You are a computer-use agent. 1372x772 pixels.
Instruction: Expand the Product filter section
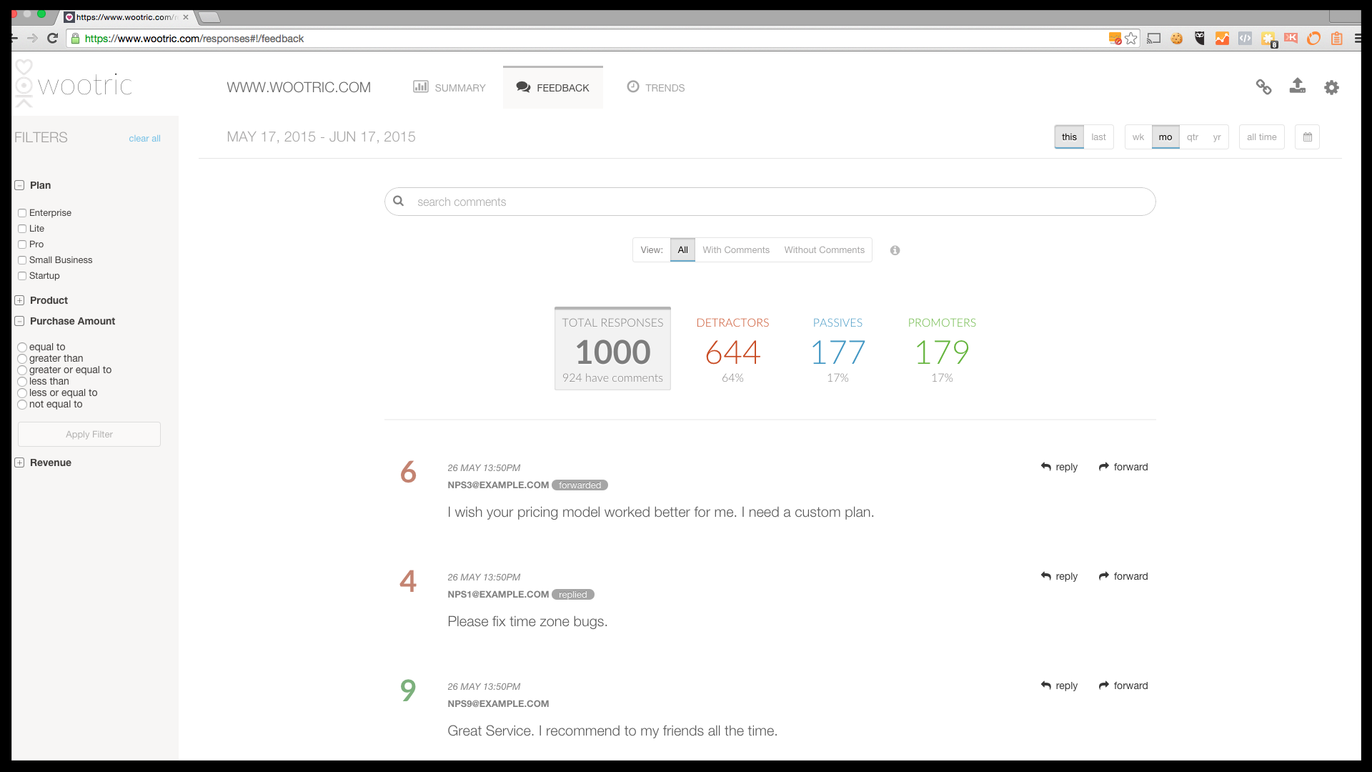(x=19, y=300)
